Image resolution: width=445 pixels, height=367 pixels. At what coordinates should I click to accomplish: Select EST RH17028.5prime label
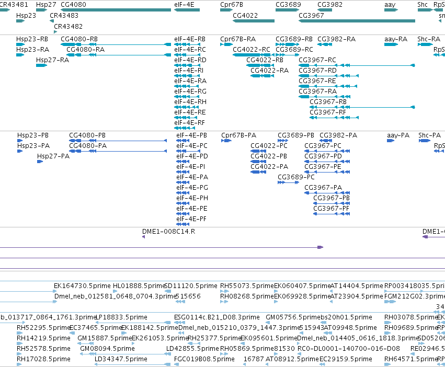[x=43, y=359]
